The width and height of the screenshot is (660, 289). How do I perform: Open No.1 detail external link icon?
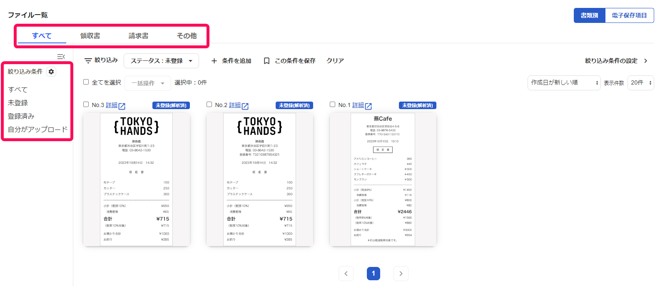click(369, 106)
